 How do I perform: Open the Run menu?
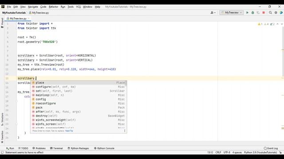[63, 7]
